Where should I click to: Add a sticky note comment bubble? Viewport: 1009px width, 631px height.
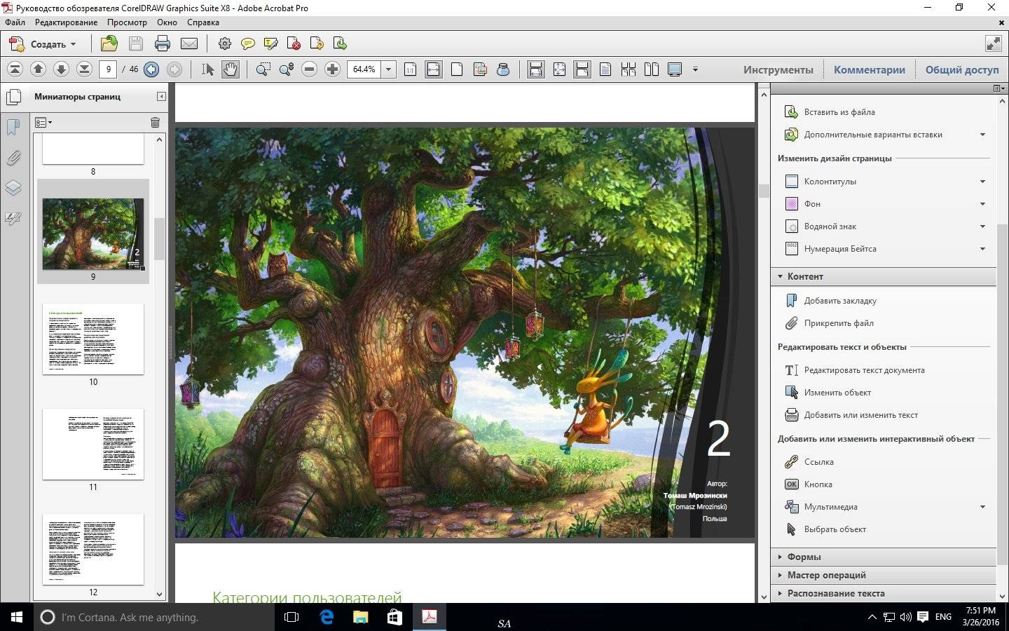[248, 44]
